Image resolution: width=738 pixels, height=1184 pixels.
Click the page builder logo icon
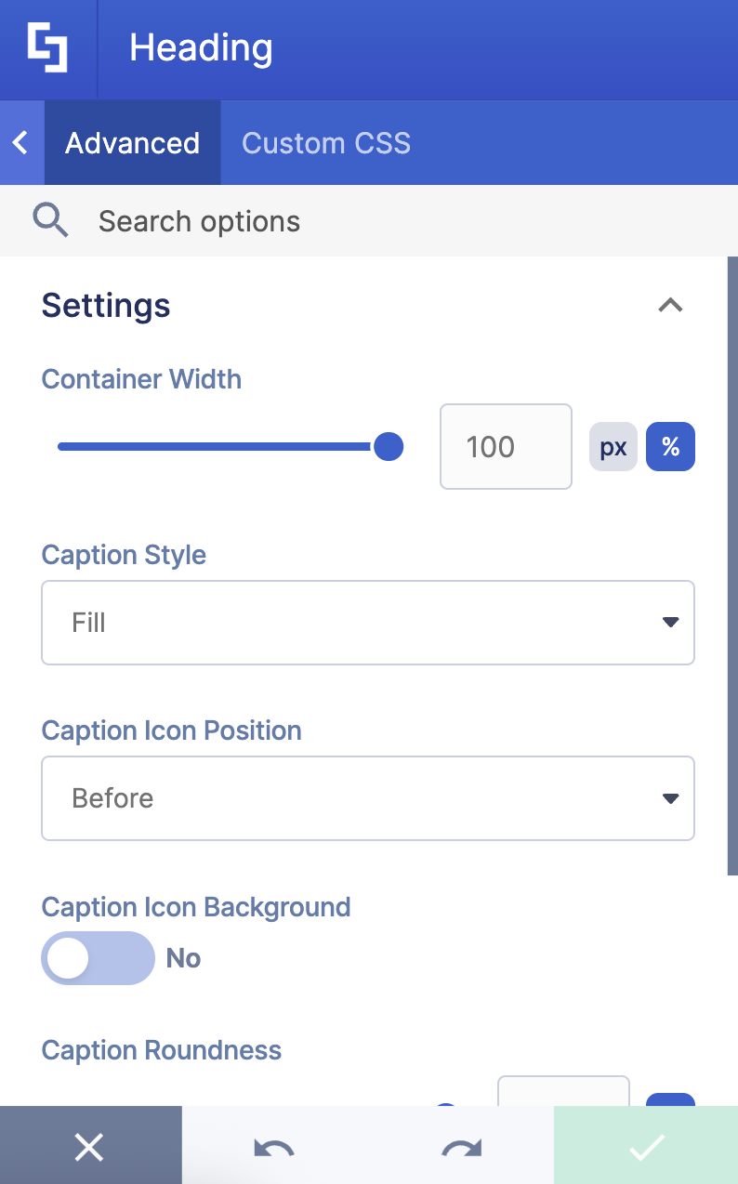[x=48, y=48]
